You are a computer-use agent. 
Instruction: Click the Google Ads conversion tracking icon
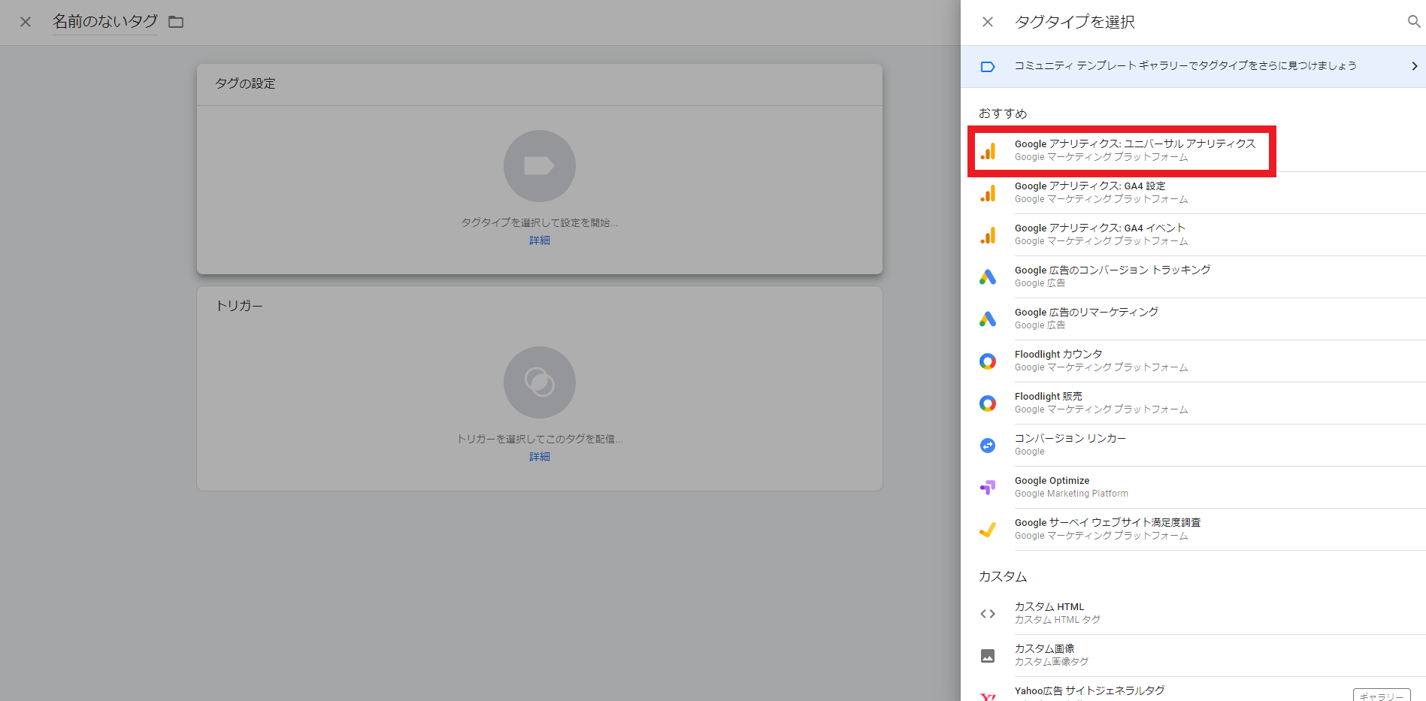988,277
